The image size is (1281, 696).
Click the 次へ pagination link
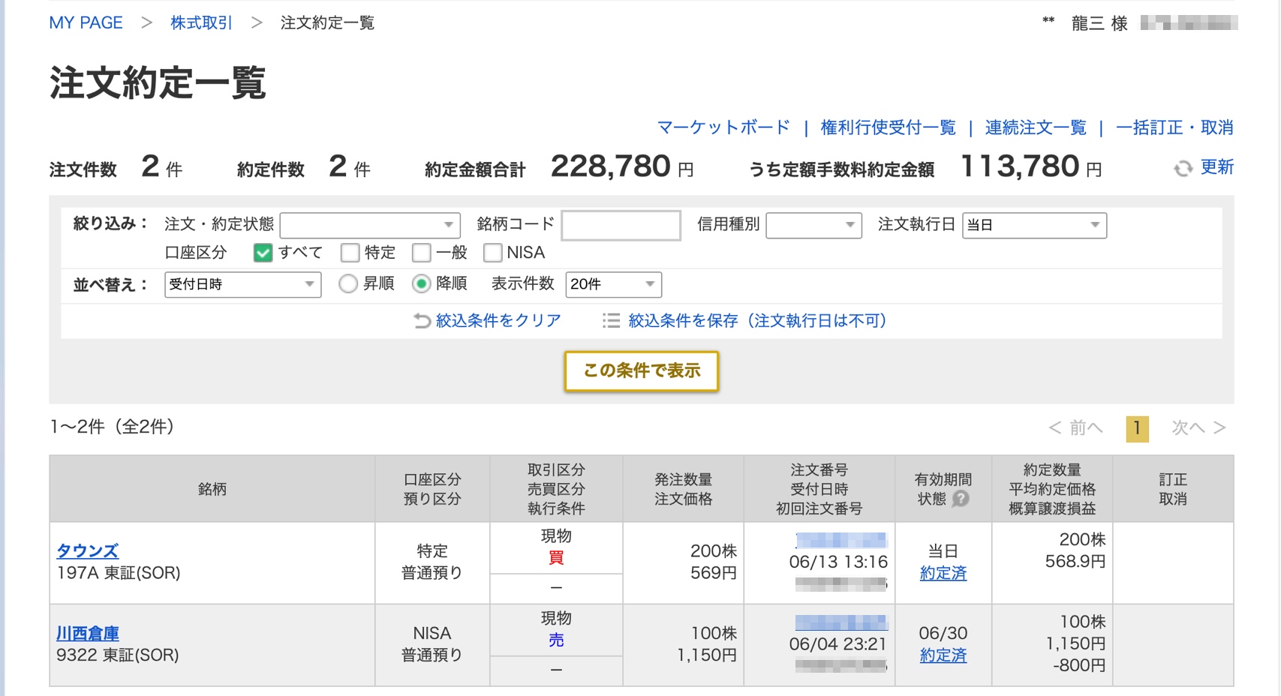click(1199, 428)
